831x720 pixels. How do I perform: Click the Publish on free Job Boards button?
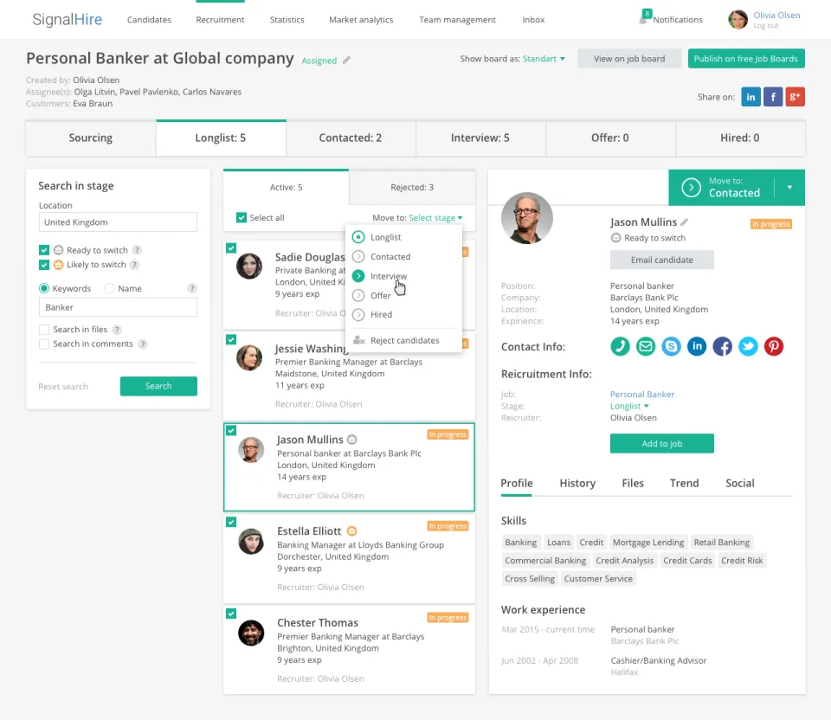point(745,59)
